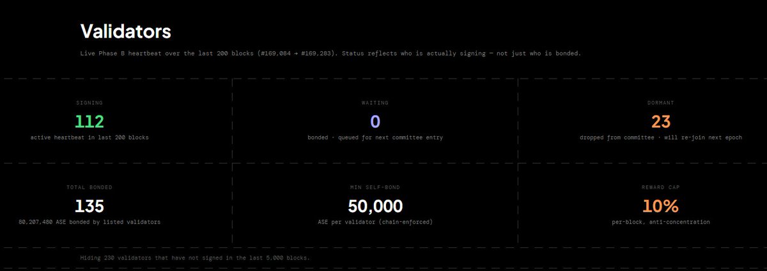Image resolution: width=767 pixels, height=271 pixels.
Task: Click the SIGNING stat label
Action: coord(89,102)
